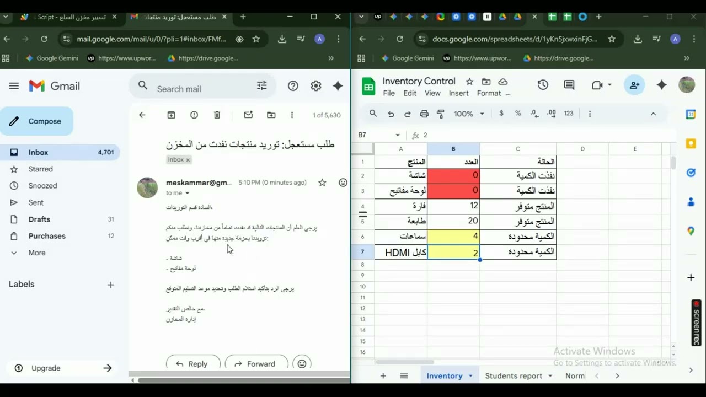Open comments panel in Sheets
The image size is (706, 397).
tap(569, 85)
